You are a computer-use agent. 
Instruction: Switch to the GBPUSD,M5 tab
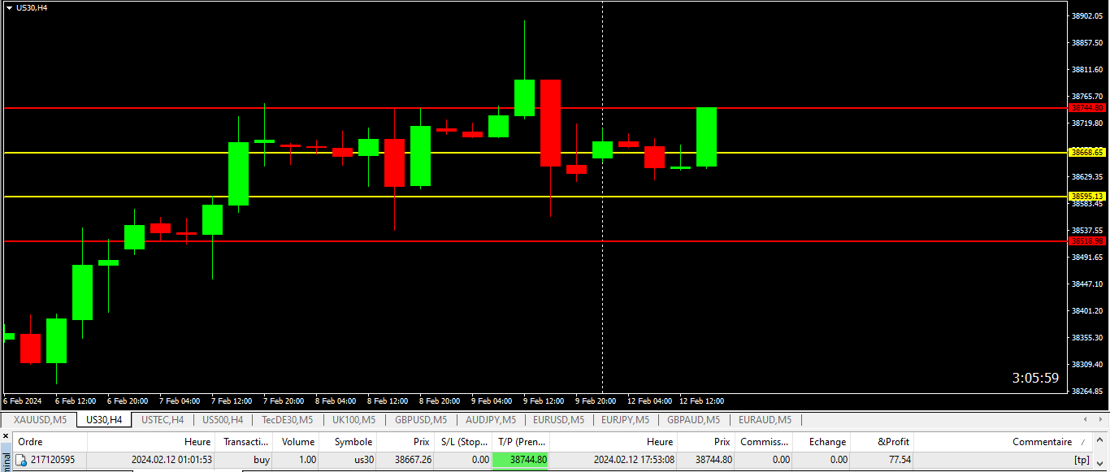[x=420, y=420]
